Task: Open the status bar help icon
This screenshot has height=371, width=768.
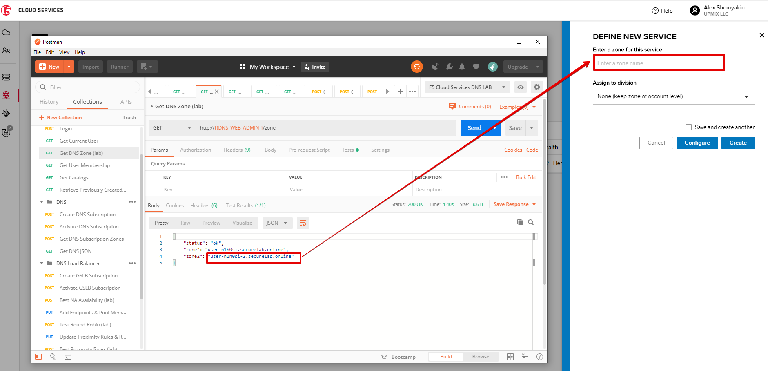Action: pos(540,357)
